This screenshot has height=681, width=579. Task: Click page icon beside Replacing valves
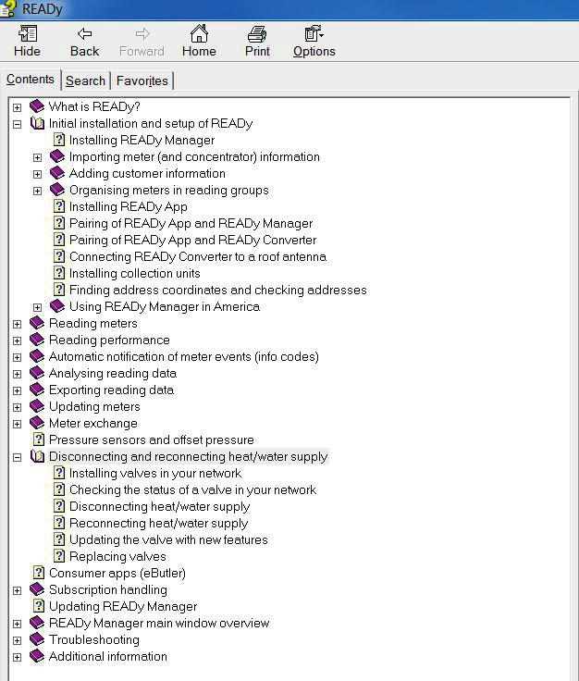(x=59, y=556)
